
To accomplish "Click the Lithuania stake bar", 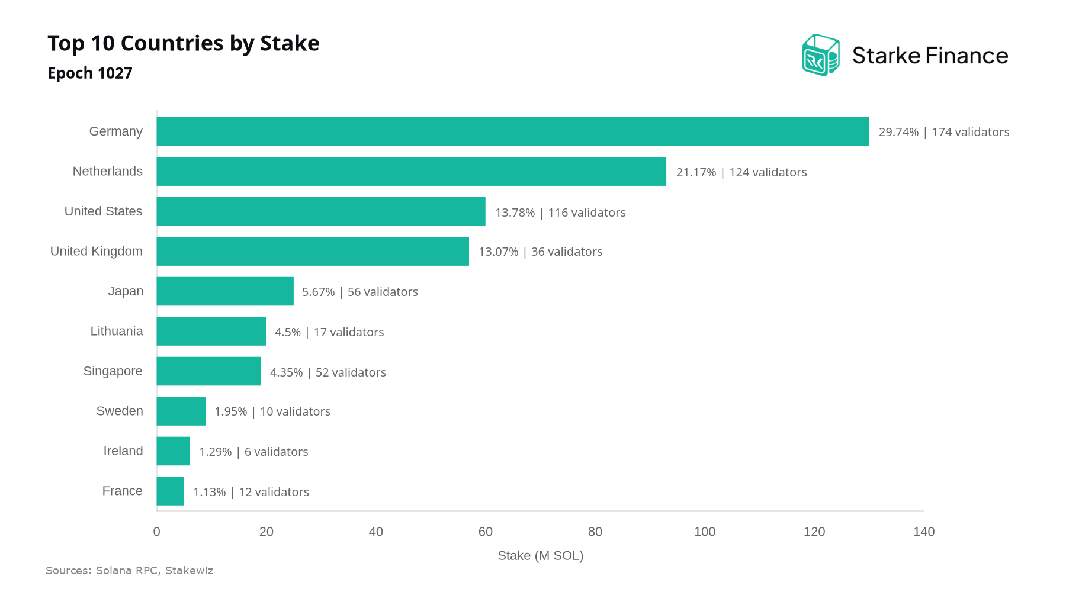I will [211, 332].
